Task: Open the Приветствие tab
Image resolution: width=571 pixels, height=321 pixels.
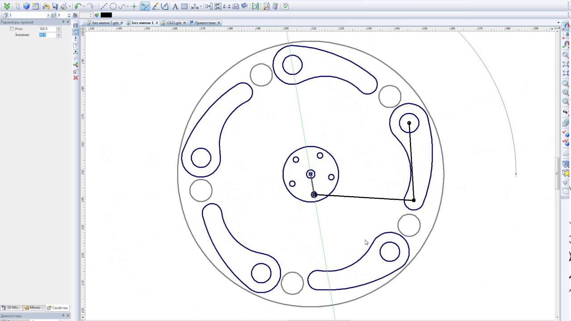Action: pos(205,23)
